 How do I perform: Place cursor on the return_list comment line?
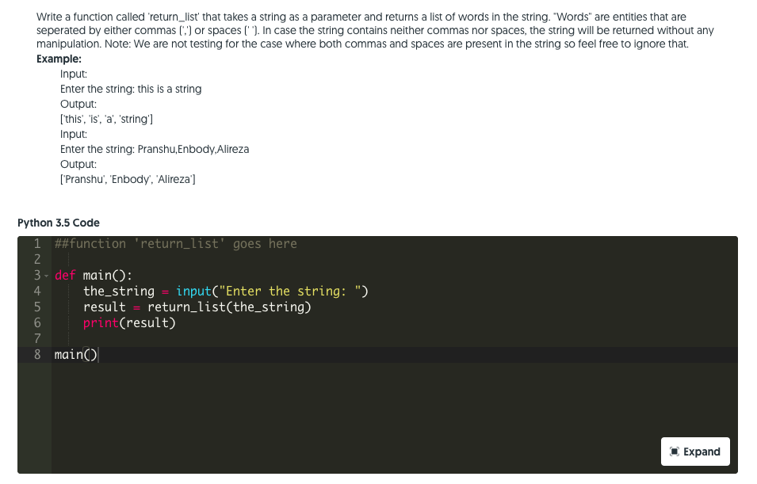tap(176, 244)
